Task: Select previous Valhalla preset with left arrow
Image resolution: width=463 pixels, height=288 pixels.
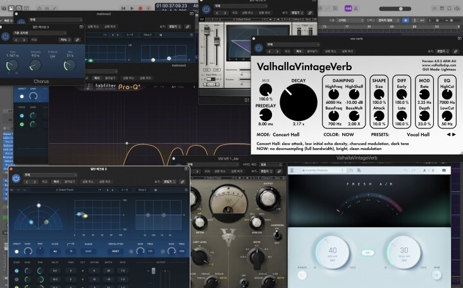Action: click(448, 134)
